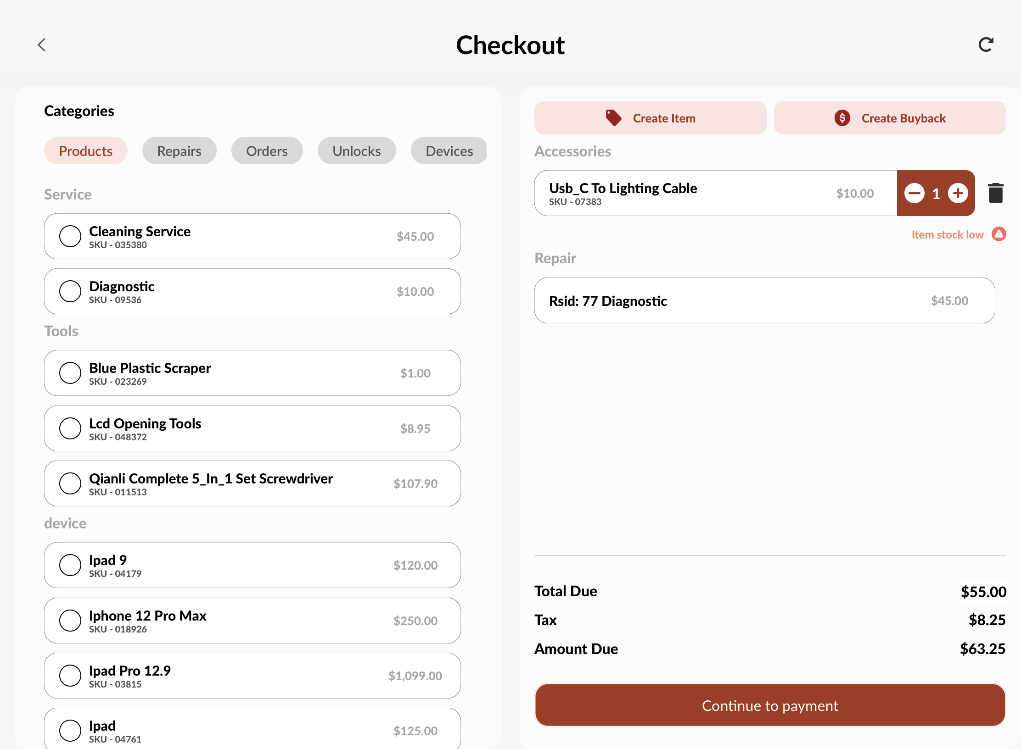
Task: Click the dollar icon on Create Buyback
Action: pyautogui.click(x=841, y=118)
